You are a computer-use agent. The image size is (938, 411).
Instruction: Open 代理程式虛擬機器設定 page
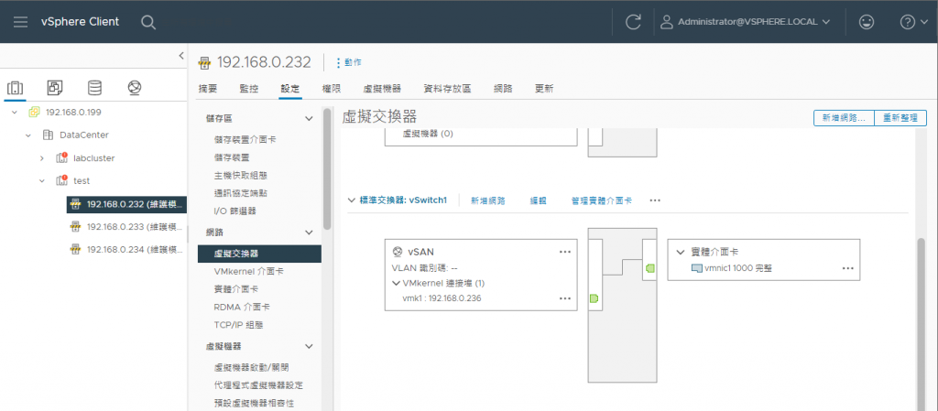(257, 385)
